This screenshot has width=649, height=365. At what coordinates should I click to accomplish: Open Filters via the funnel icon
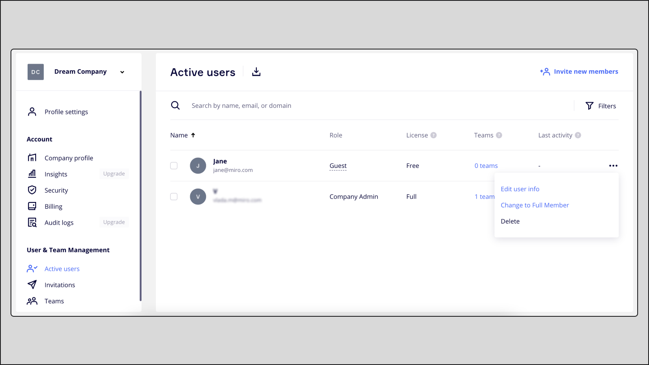click(x=589, y=106)
